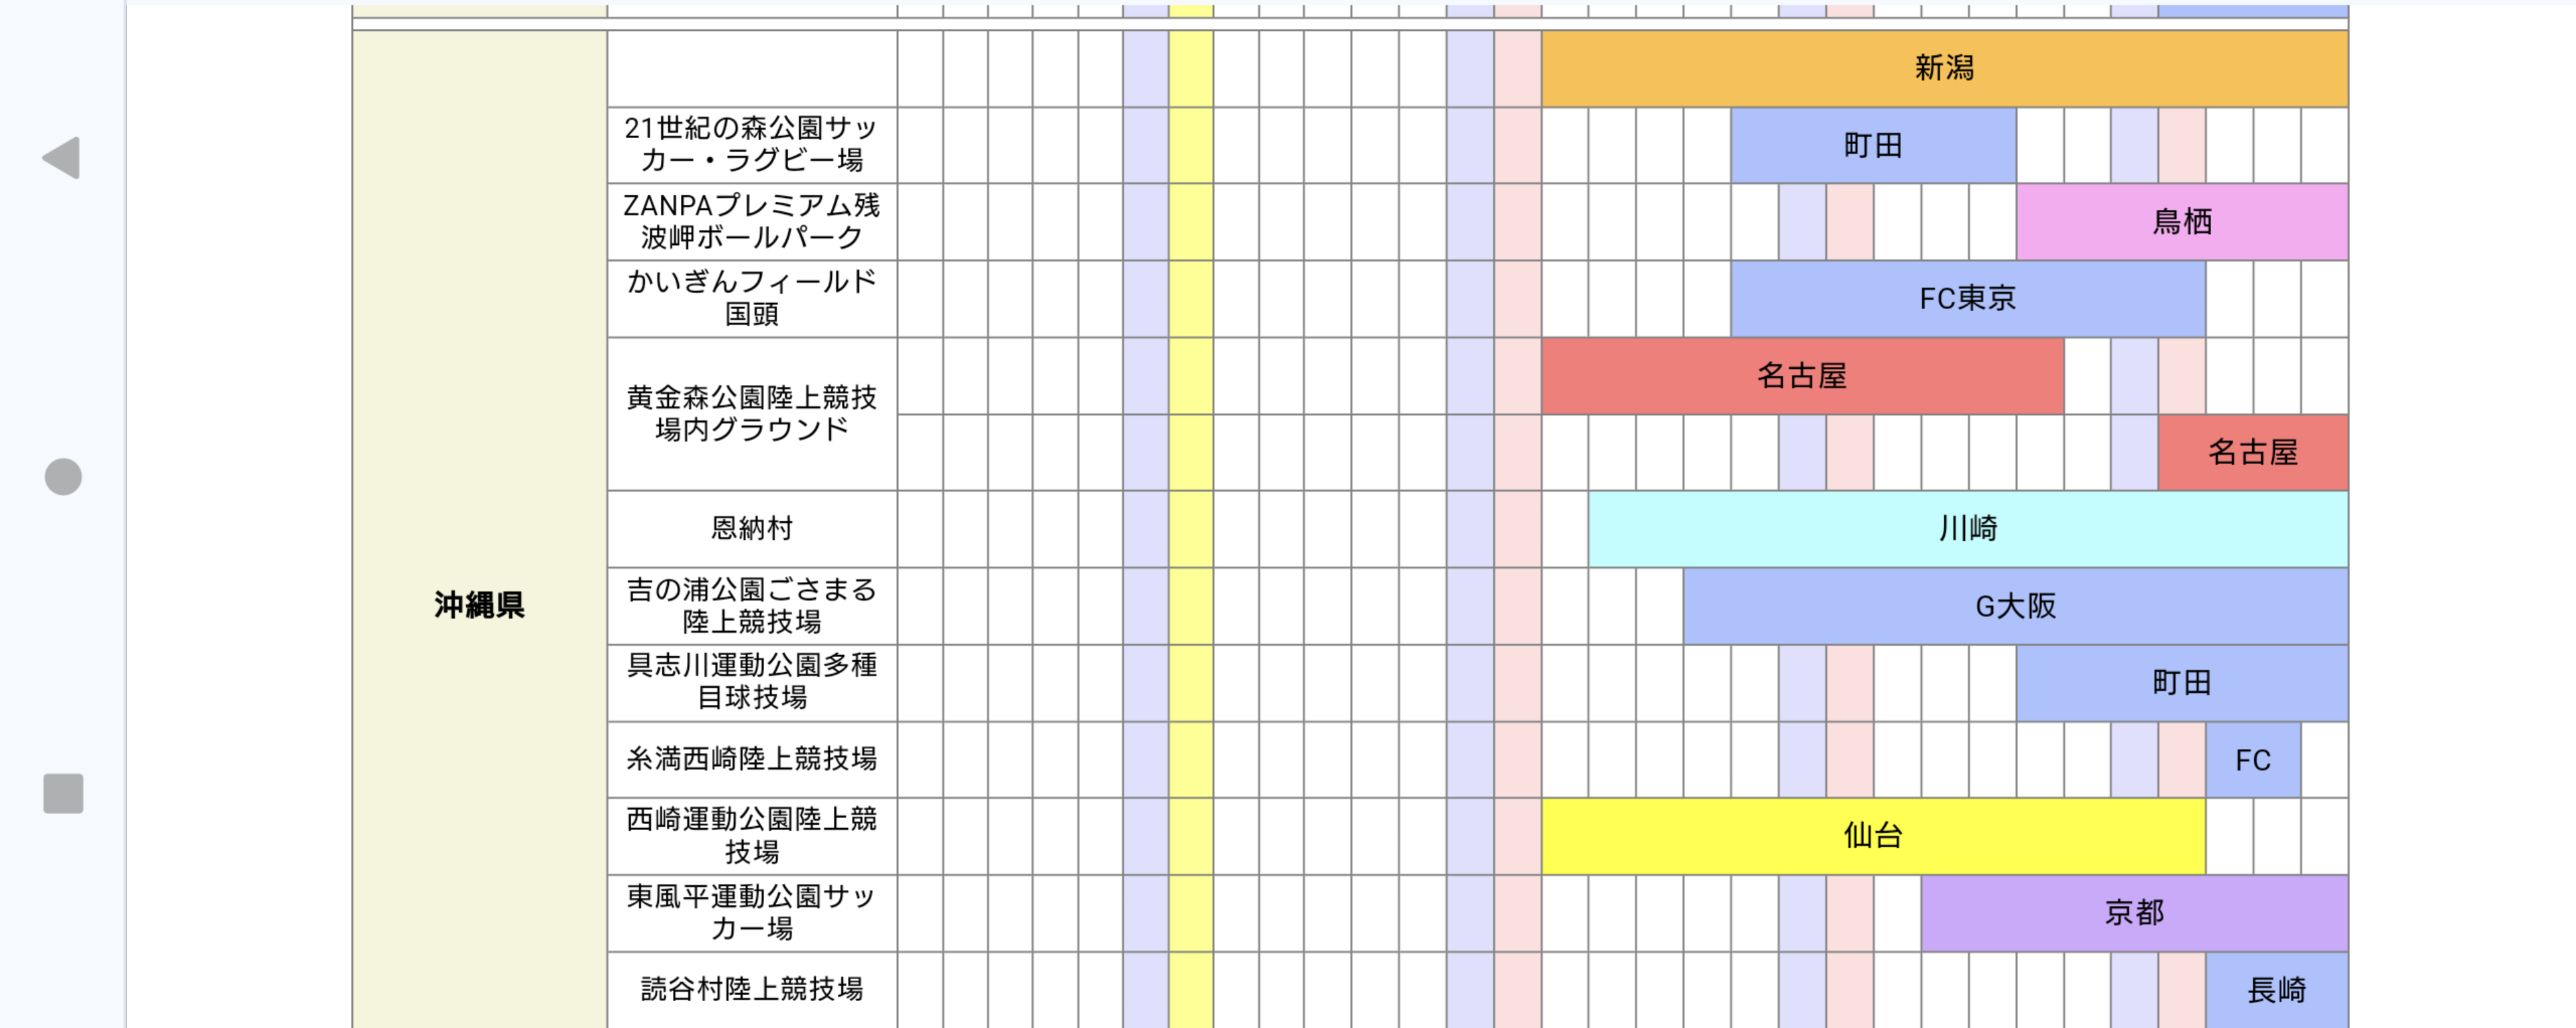Click the wide red 名古屋 bar
This screenshot has height=1028, width=2576.
pos(1802,376)
